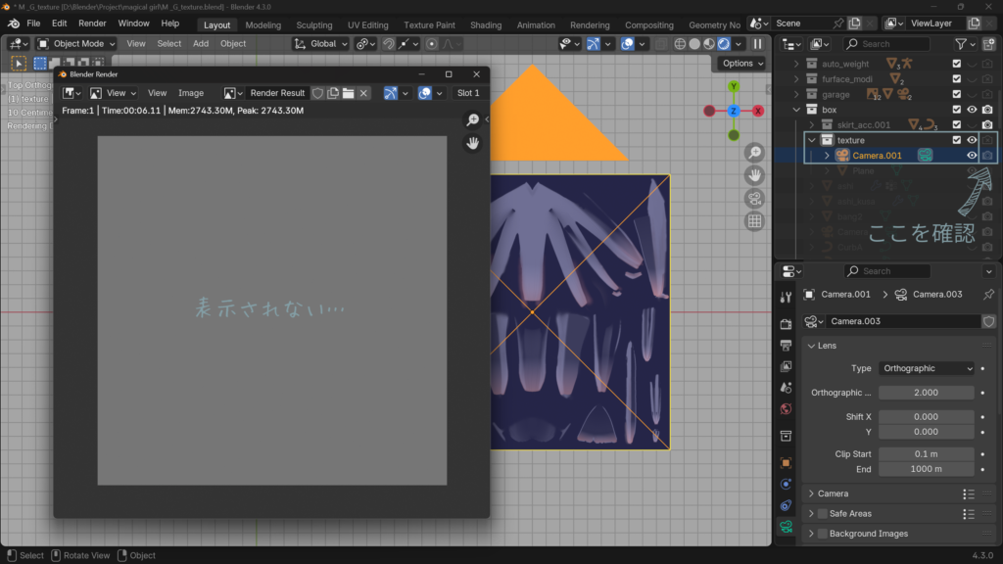Click the viewport Options button

[741, 64]
